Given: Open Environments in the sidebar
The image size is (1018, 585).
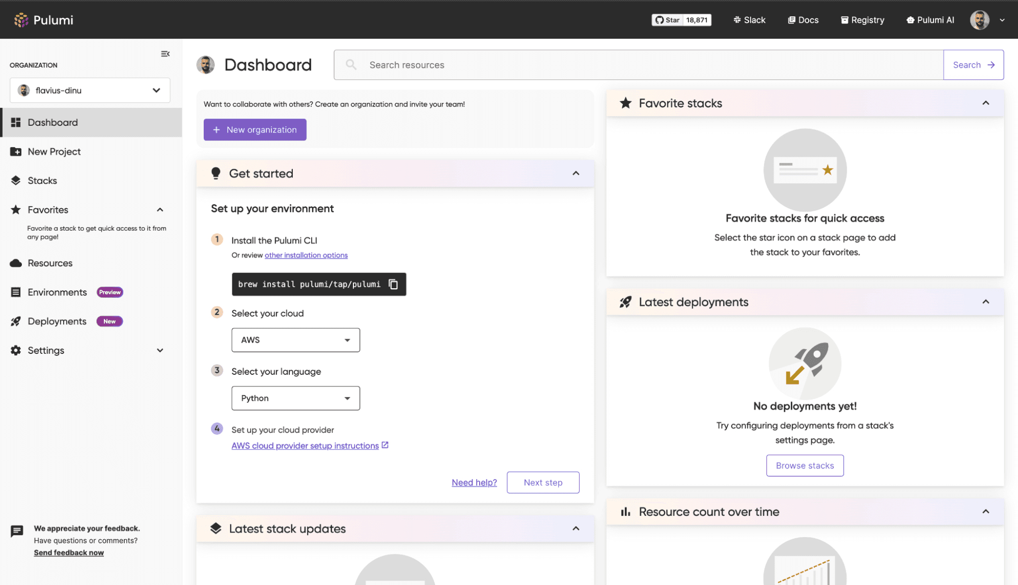Looking at the screenshot, I should (57, 292).
